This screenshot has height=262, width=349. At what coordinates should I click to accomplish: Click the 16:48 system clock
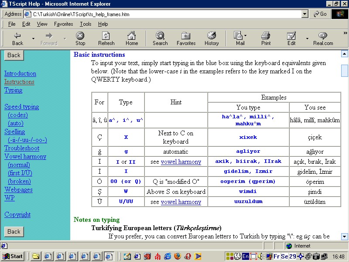tap(339, 257)
